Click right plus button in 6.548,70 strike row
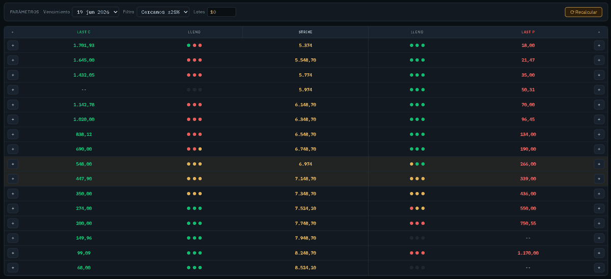Screen dimensions: 611x279 click(x=598, y=134)
